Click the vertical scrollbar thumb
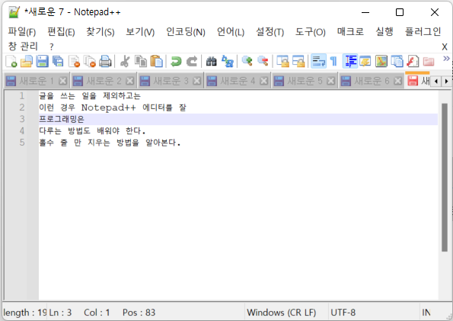453x321 pixels. [x=445, y=178]
